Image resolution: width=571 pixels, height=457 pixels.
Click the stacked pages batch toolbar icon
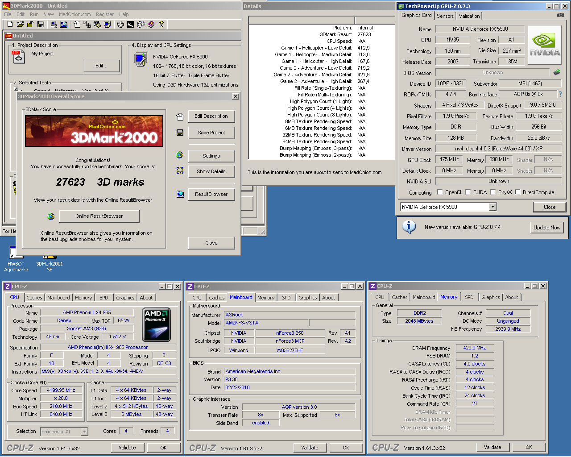point(141,24)
